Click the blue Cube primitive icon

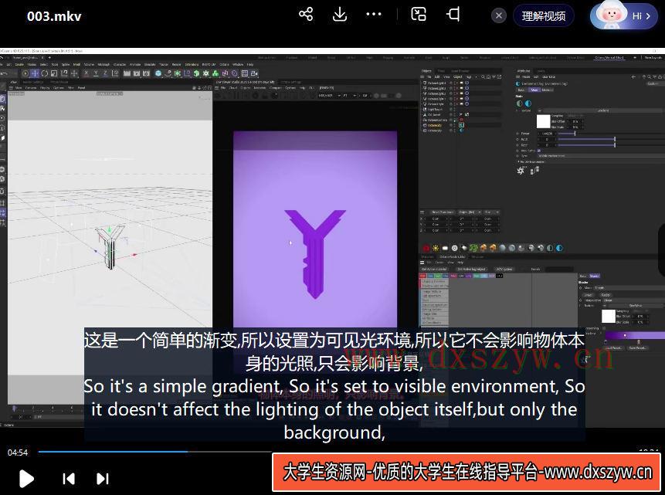click(158, 73)
